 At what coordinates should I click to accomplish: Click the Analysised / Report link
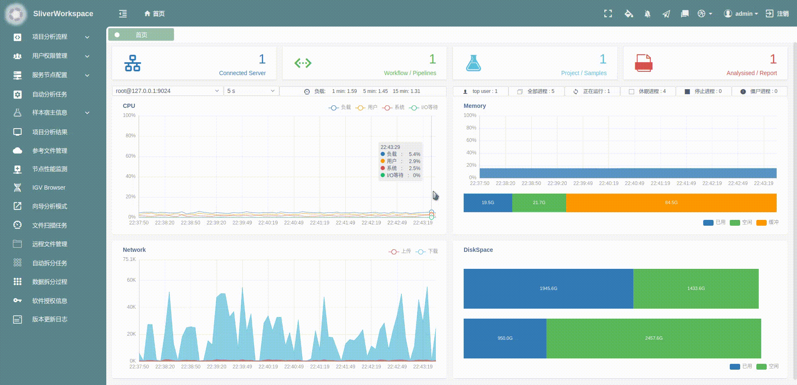click(x=751, y=73)
